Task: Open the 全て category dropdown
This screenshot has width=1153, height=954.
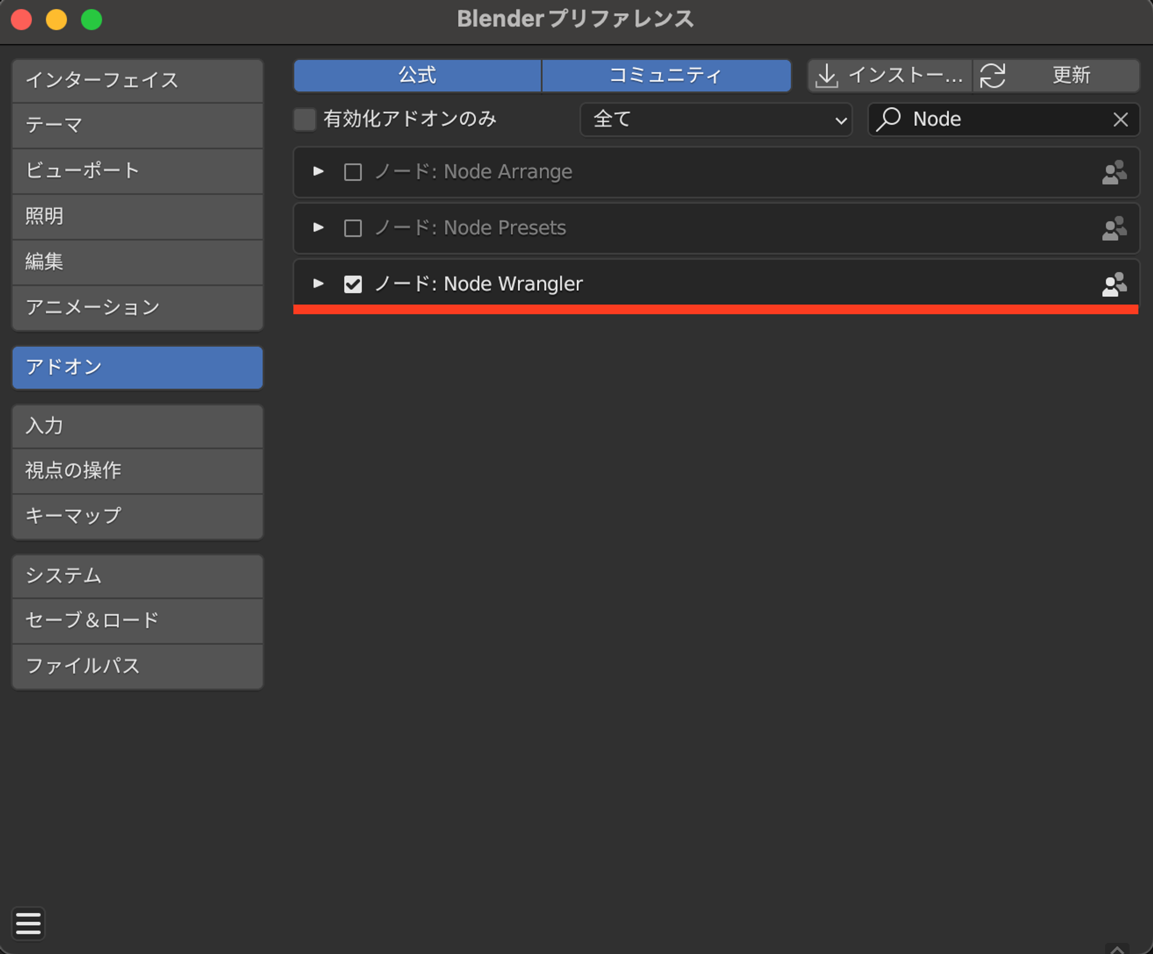Action: 716,119
